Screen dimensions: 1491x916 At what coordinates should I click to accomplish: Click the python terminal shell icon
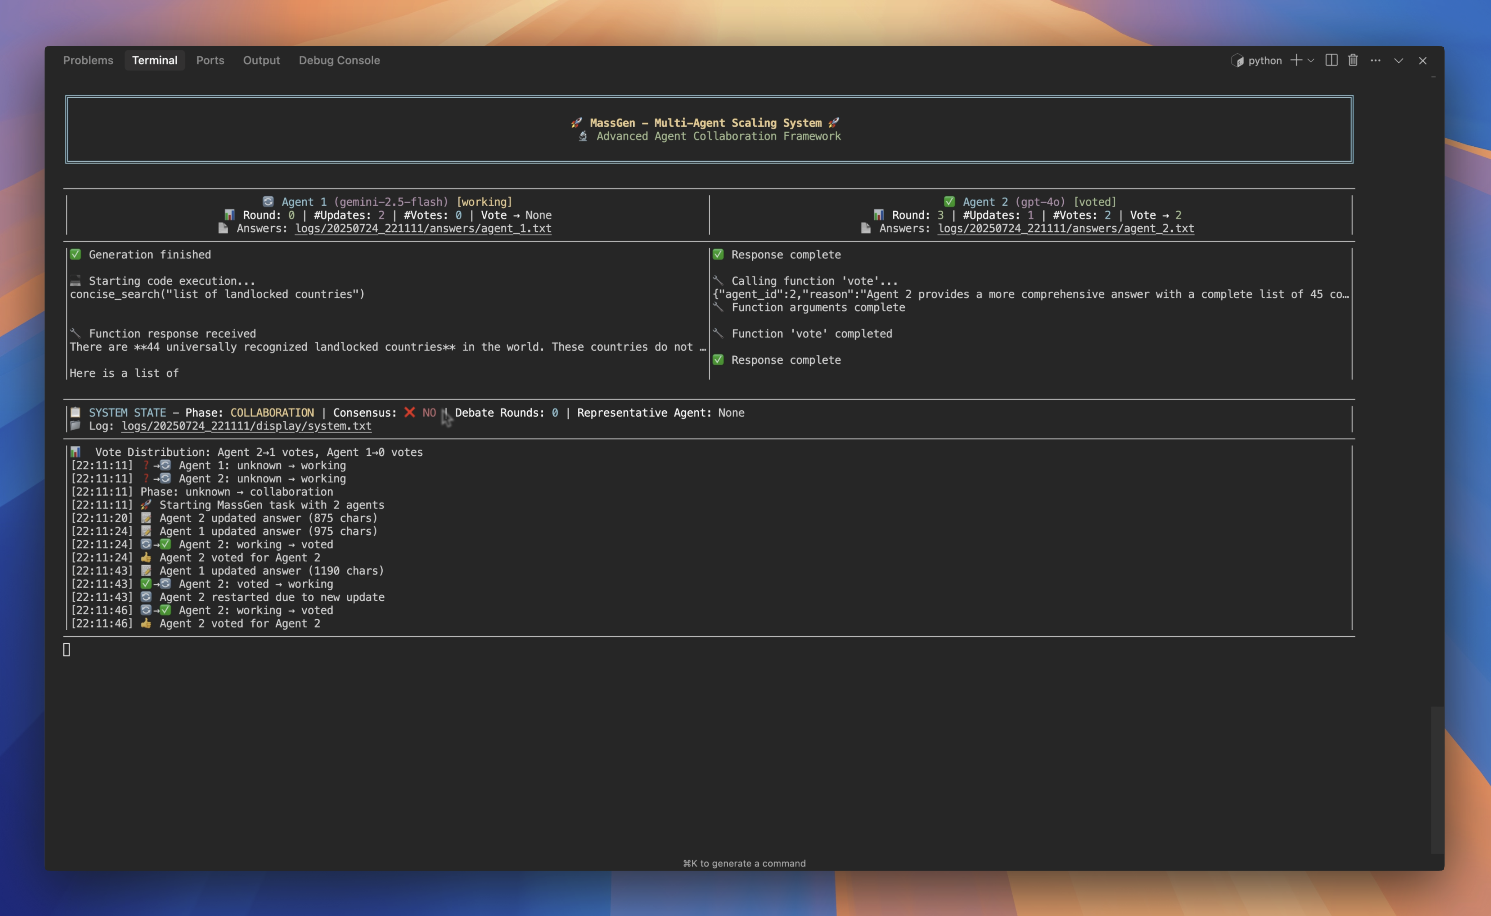[1237, 60]
